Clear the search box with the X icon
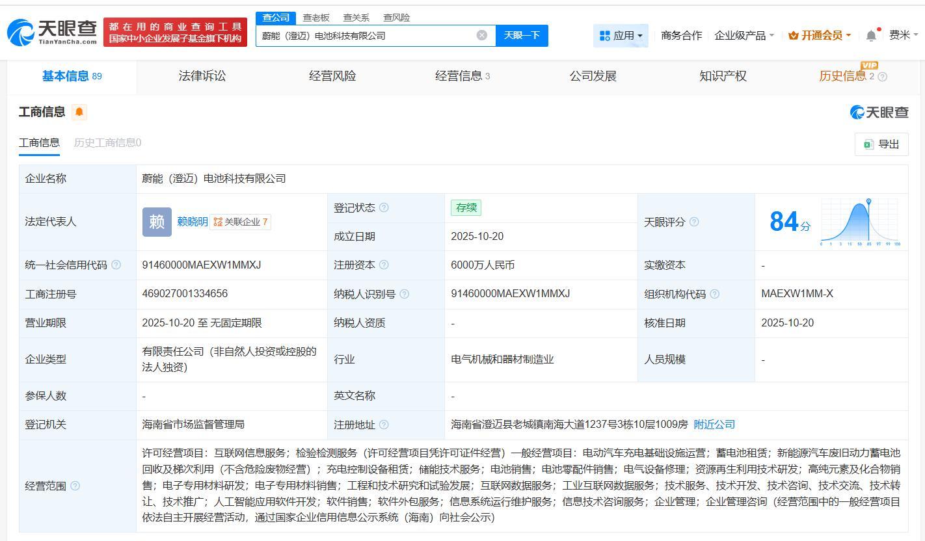 click(x=481, y=36)
